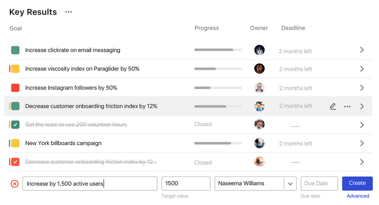Click owner avatar for New York billboards campaign

259,143
